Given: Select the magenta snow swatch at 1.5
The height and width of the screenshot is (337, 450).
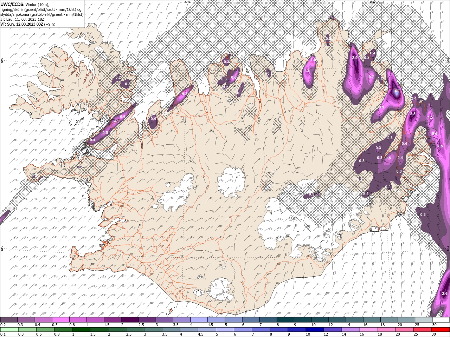Looking at the screenshot, I should coord(112,320).
